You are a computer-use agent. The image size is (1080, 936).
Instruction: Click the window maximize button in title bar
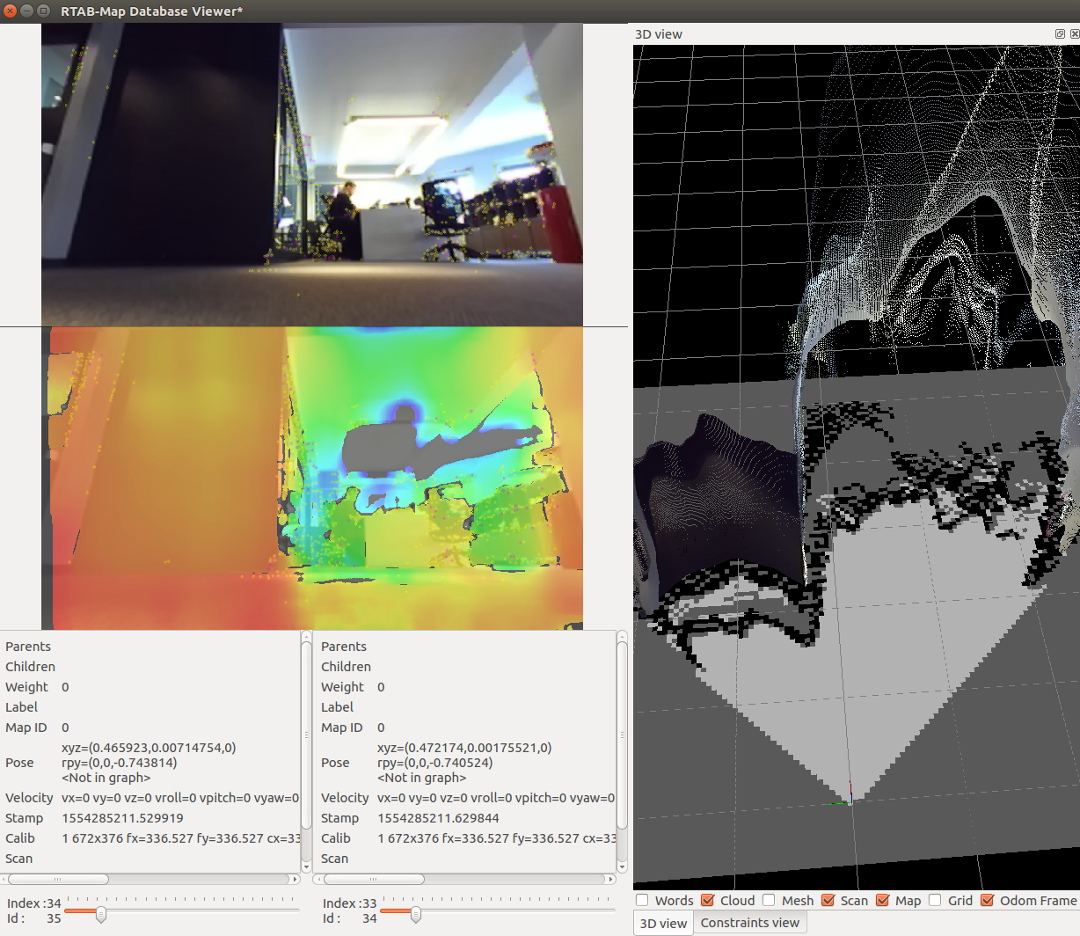point(43,11)
